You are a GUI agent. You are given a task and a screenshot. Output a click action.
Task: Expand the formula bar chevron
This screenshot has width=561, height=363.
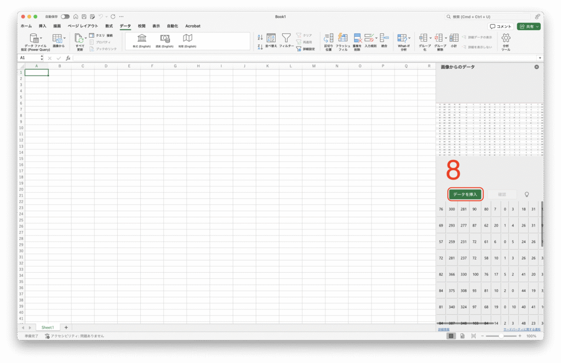click(x=540, y=58)
